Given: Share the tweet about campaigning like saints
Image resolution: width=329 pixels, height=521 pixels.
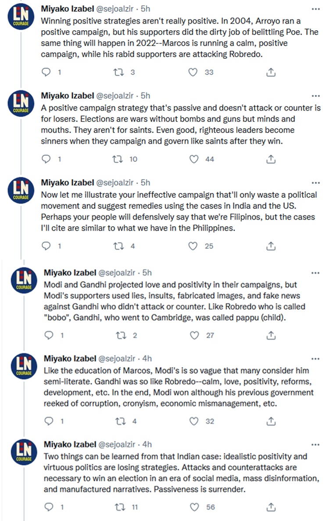Looking at the screenshot, I should click(271, 159).
